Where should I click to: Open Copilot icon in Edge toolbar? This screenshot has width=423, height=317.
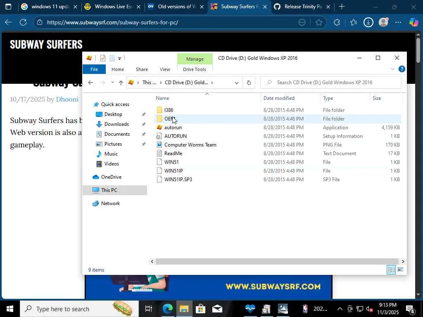(413, 22)
